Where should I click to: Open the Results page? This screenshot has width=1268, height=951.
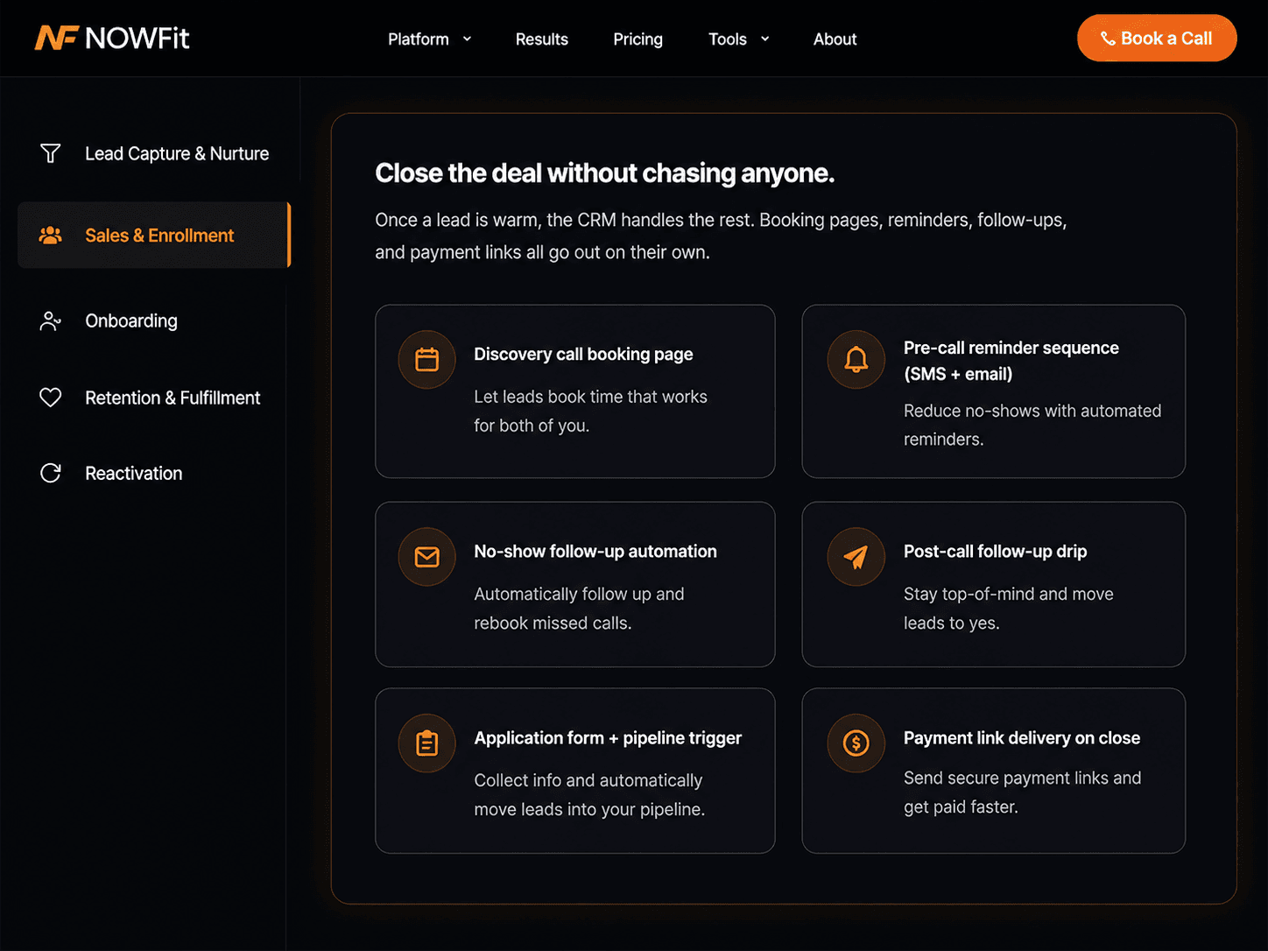coord(542,39)
